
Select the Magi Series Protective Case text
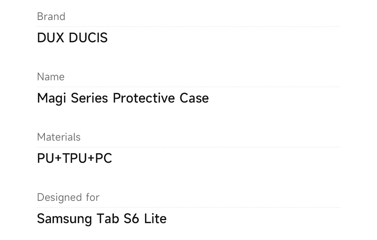point(123,98)
